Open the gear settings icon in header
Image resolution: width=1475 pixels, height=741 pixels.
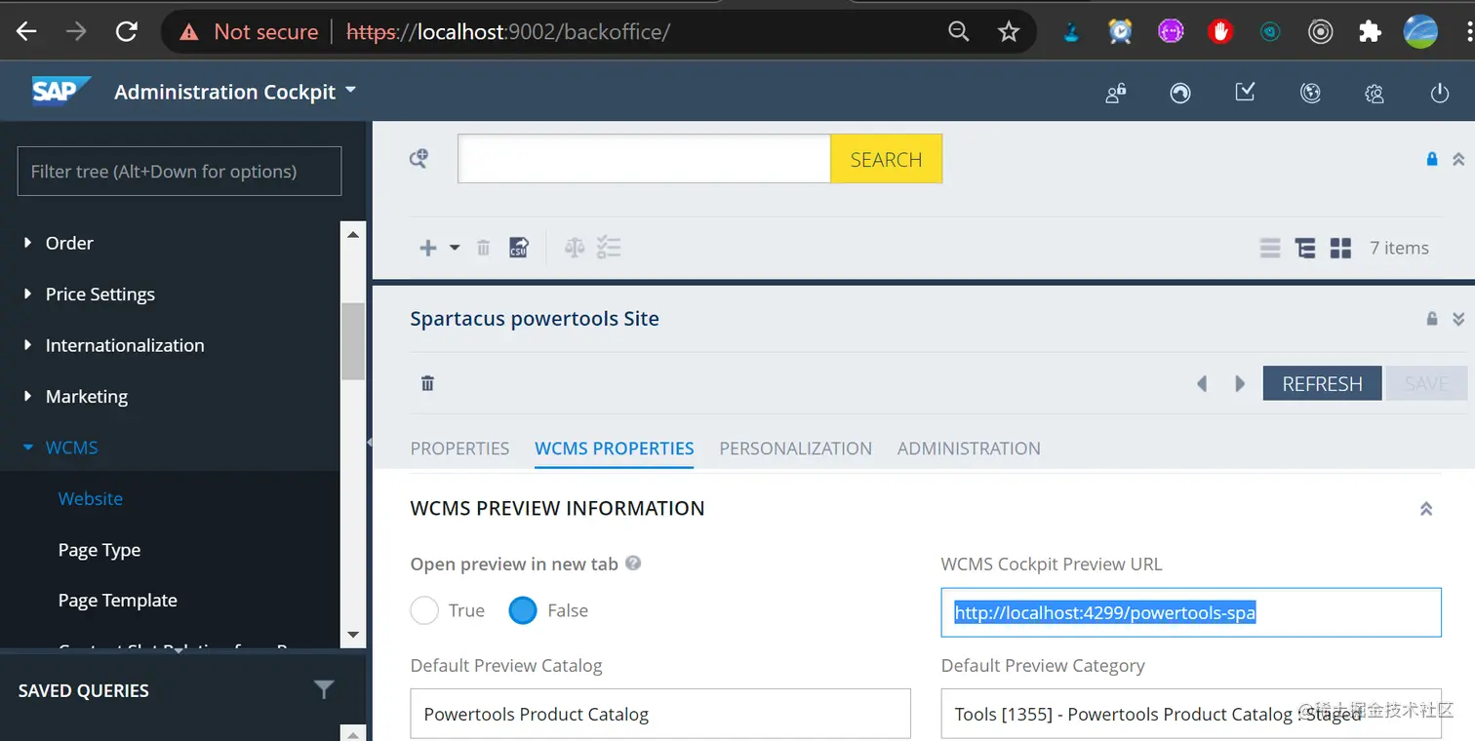tap(1375, 94)
